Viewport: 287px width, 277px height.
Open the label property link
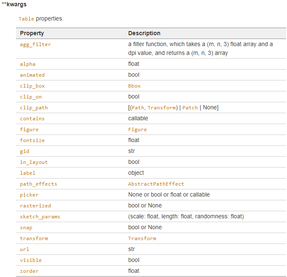pyautogui.click(x=28, y=173)
